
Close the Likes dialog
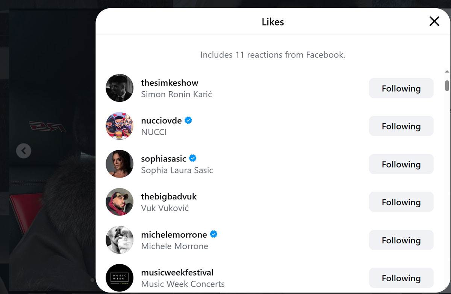[434, 21]
